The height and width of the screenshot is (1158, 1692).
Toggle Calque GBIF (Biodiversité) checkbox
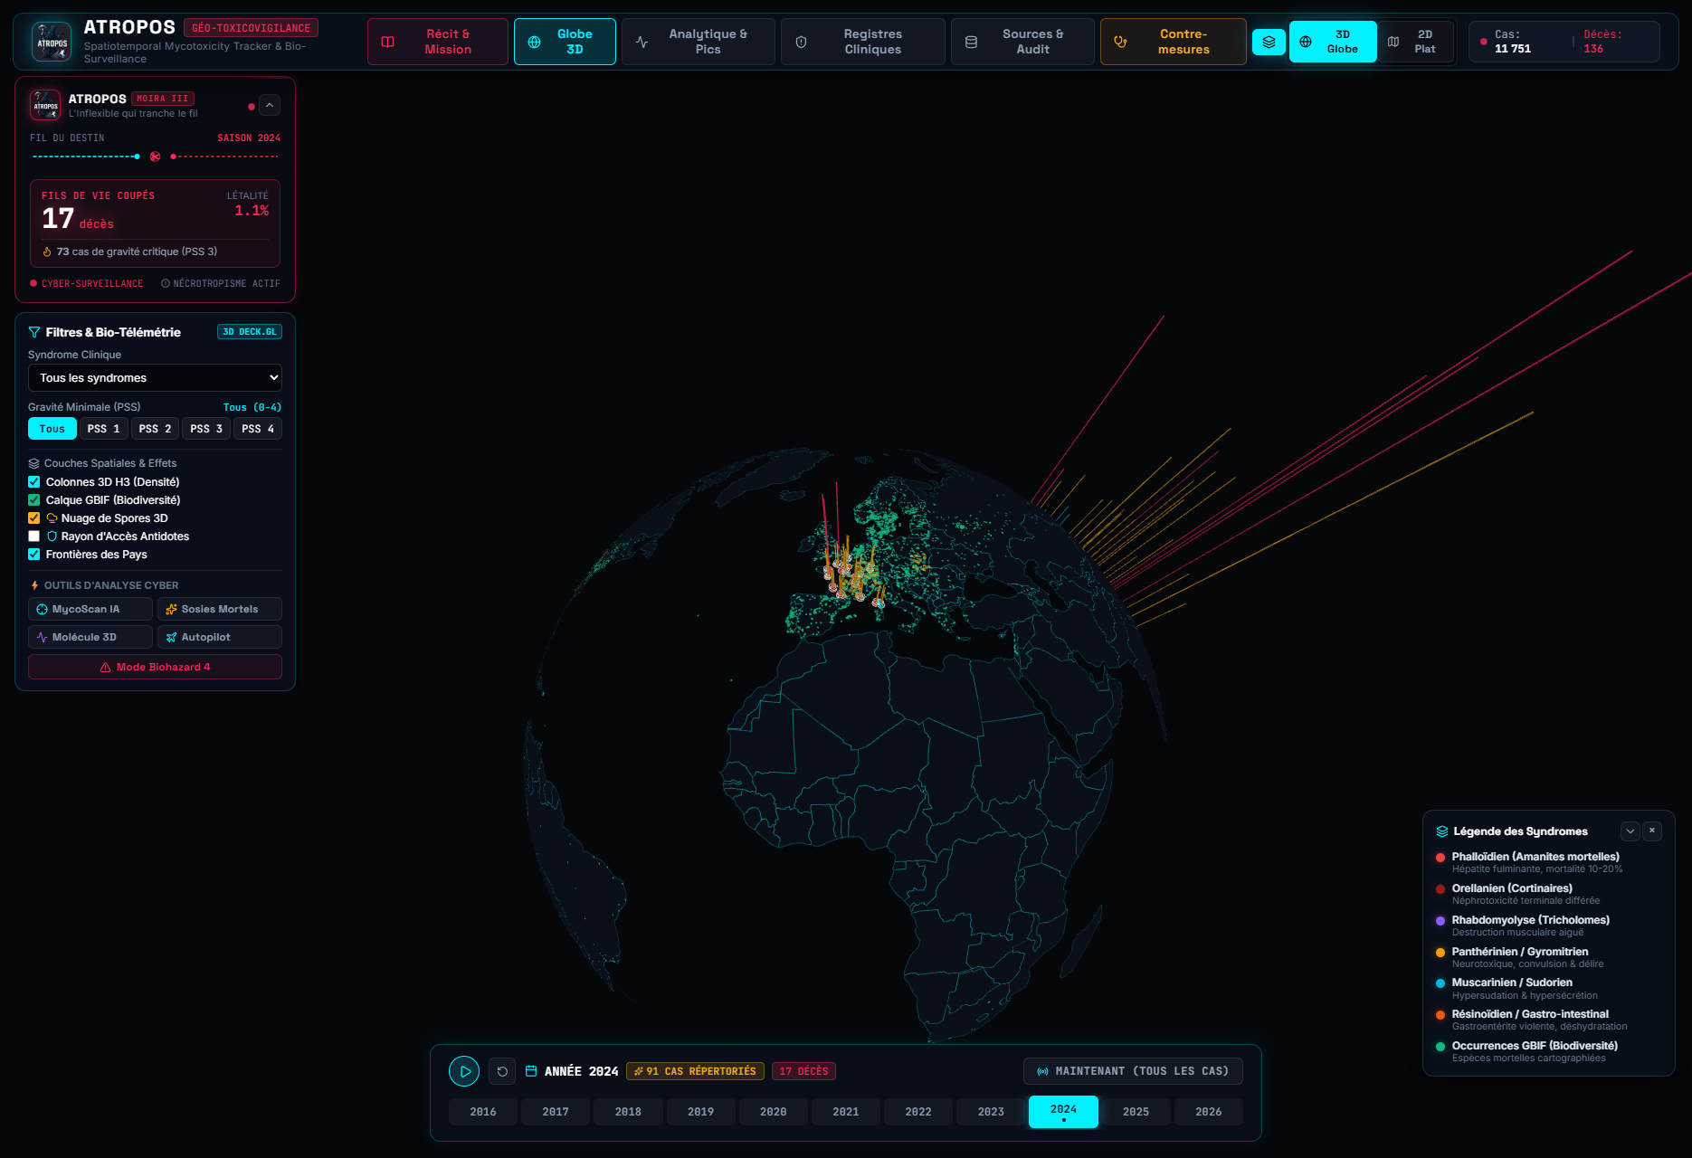click(x=34, y=500)
